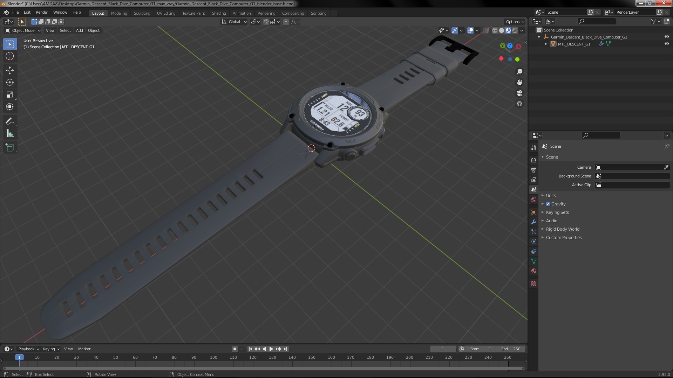Viewport: 673px width, 378px height.
Task: Expand the Units panel
Action: coord(551,195)
